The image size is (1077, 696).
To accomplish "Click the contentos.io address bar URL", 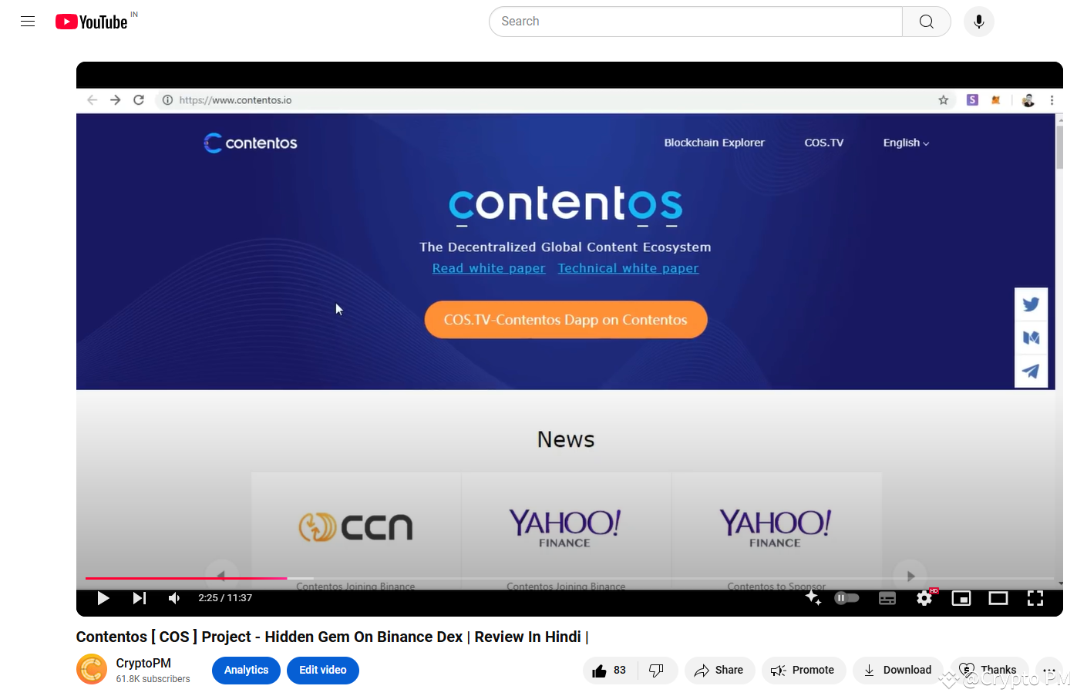I will 235,100.
